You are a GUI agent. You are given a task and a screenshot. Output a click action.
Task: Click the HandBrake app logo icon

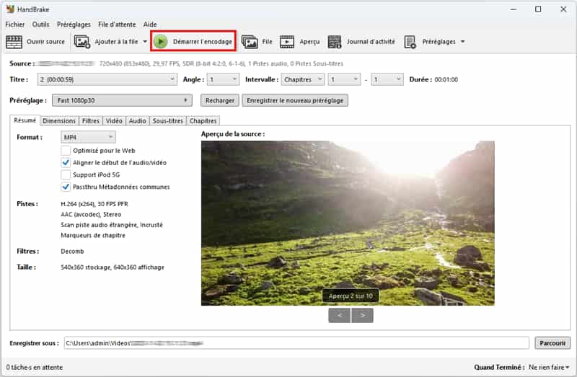[x=10, y=9]
